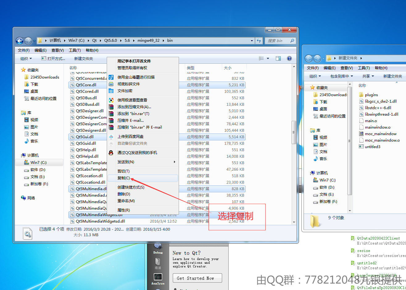Open resize recent project link
The height and width of the screenshot is (290, 406).
[x=363, y=251]
